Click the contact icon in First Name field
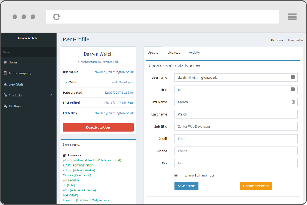Screen dimensions: 307x205 pyautogui.click(x=293, y=102)
